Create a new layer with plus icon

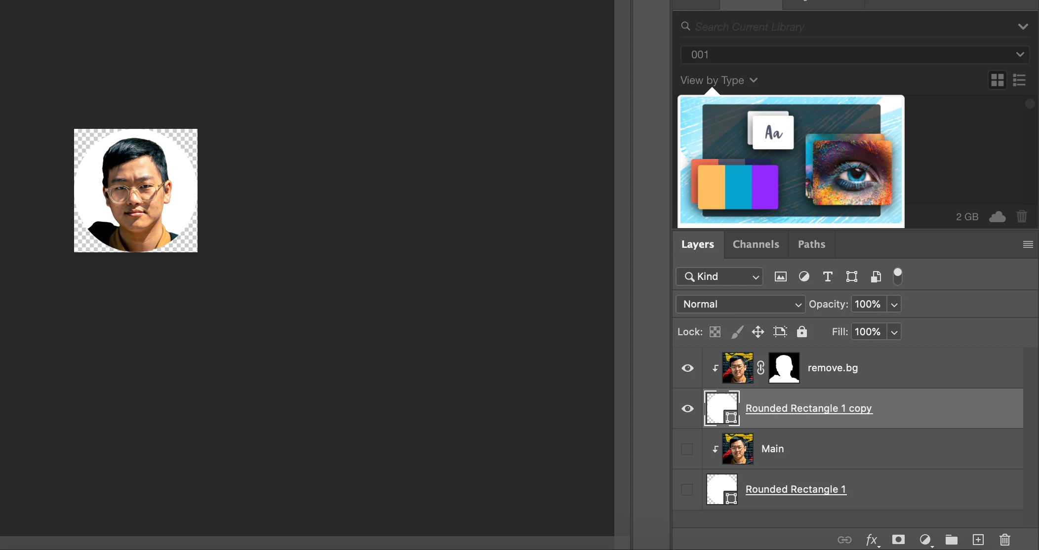click(x=978, y=540)
